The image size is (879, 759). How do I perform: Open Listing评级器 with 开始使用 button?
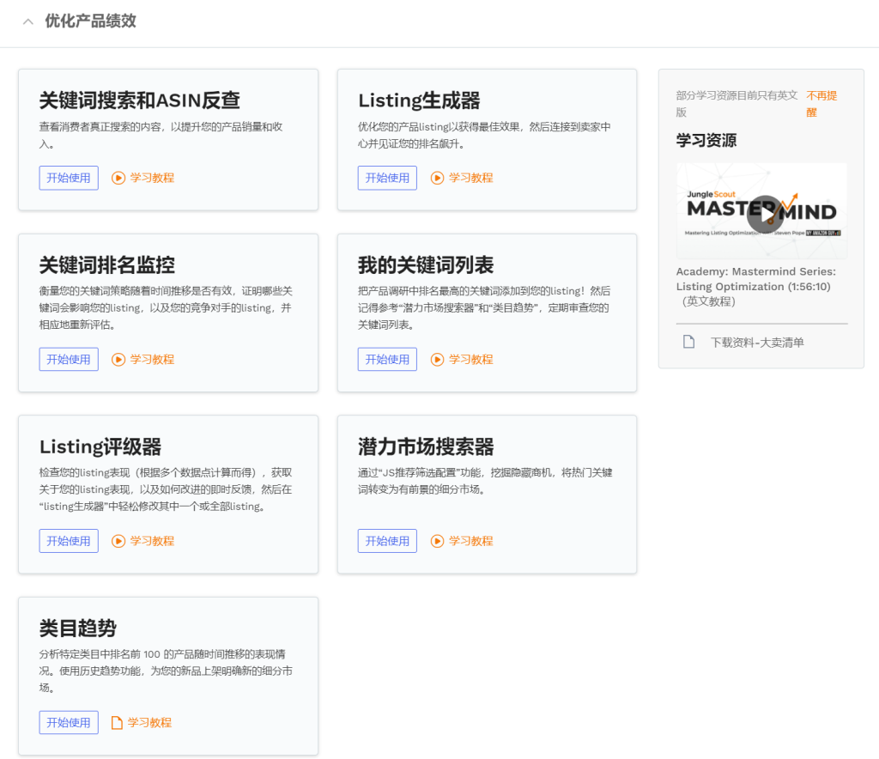pos(69,541)
